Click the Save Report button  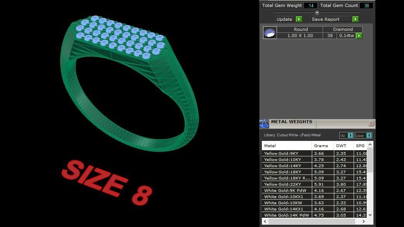coord(331,19)
